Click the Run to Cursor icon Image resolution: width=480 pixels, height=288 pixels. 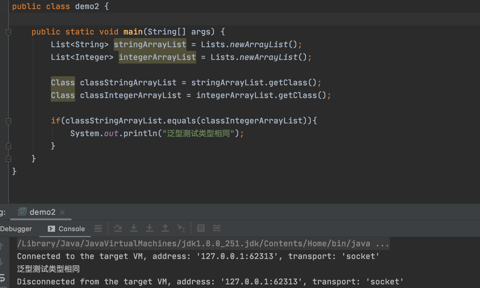point(181,228)
